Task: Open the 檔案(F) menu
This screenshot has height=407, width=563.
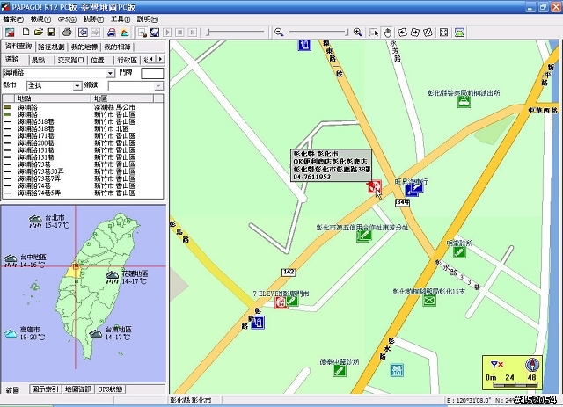Action: pyautogui.click(x=13, y=19)
